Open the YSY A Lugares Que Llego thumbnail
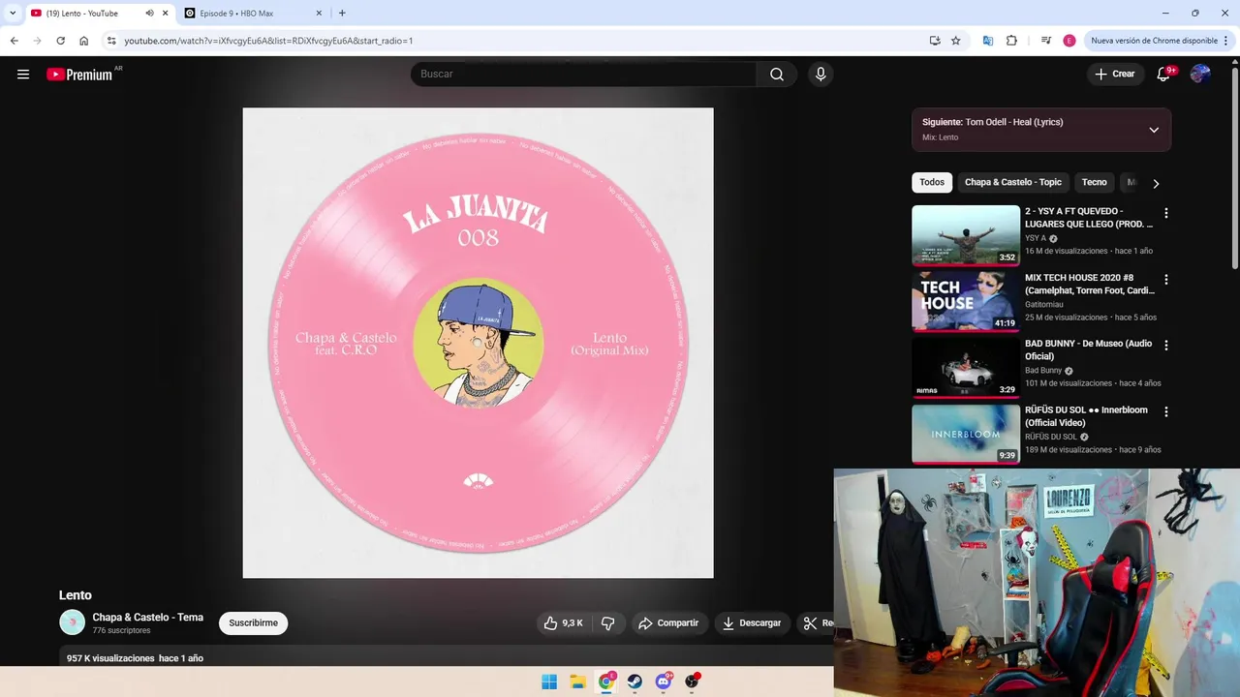1240x697 pixels. [x=966, y=235]
